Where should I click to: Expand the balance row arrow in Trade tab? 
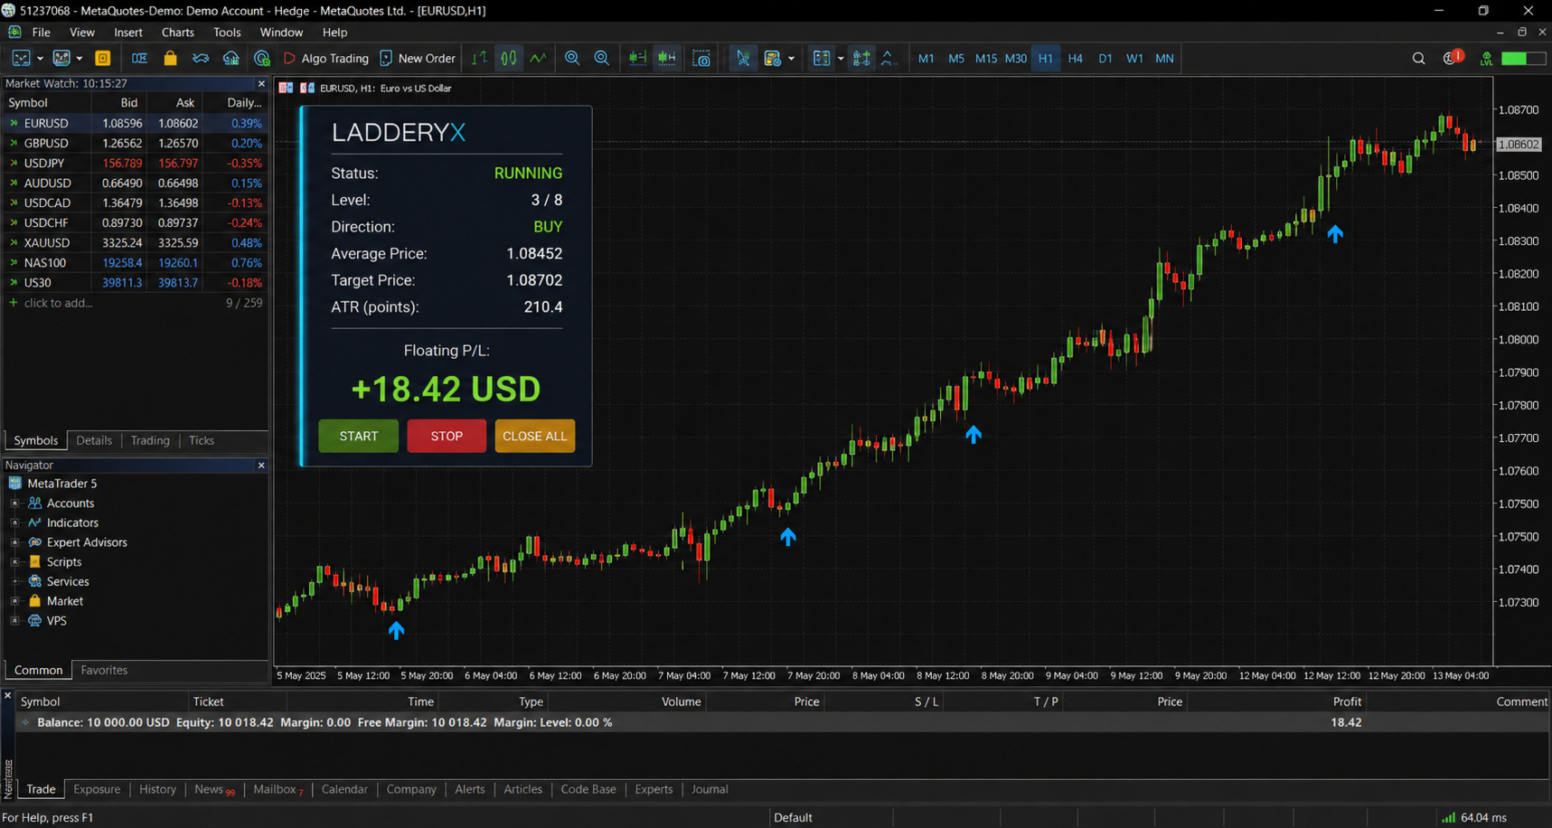click(x=25, y=722)
